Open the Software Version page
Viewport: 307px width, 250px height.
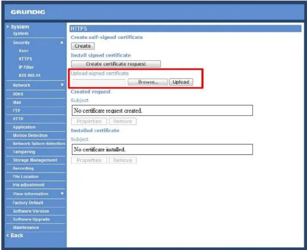(x=31, y=211)
